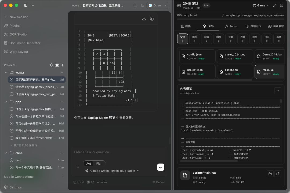Search projects with magnifier icon
The width and height of the screenshot is (290, 193).
(52, 65)
